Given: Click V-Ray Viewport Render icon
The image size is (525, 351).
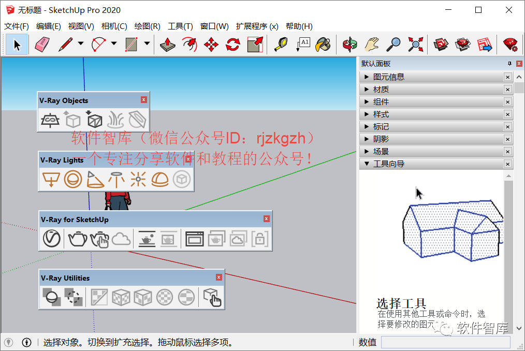Looking at the screenshot, I should click(x=147, y=239).
